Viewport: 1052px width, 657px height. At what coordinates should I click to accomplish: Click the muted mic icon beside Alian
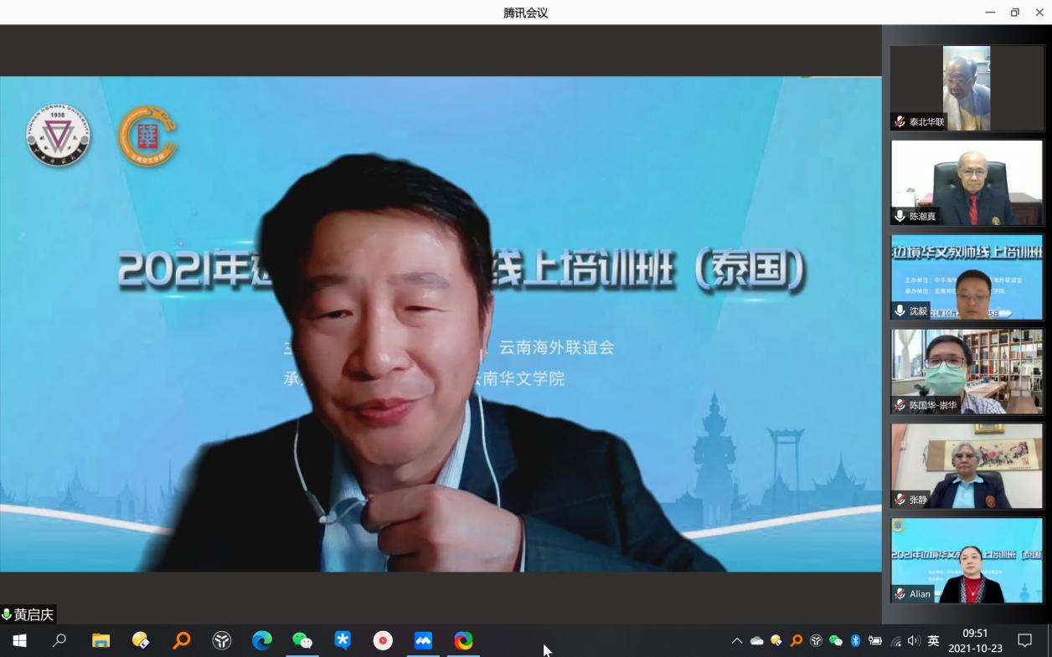pyautogui.click(x=900, y=594)
